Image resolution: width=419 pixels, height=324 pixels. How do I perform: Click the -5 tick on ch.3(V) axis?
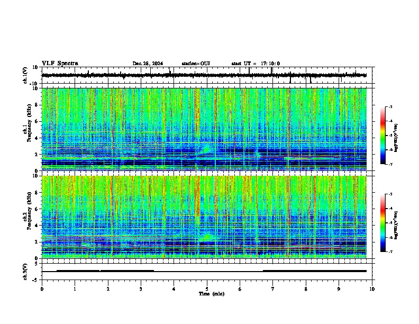click(x=36, y=280)
